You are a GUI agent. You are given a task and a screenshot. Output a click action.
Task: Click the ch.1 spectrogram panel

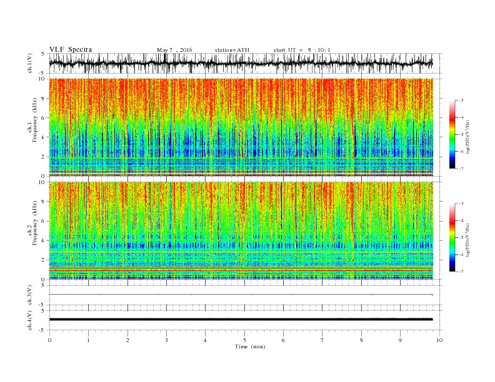[241, 127]
